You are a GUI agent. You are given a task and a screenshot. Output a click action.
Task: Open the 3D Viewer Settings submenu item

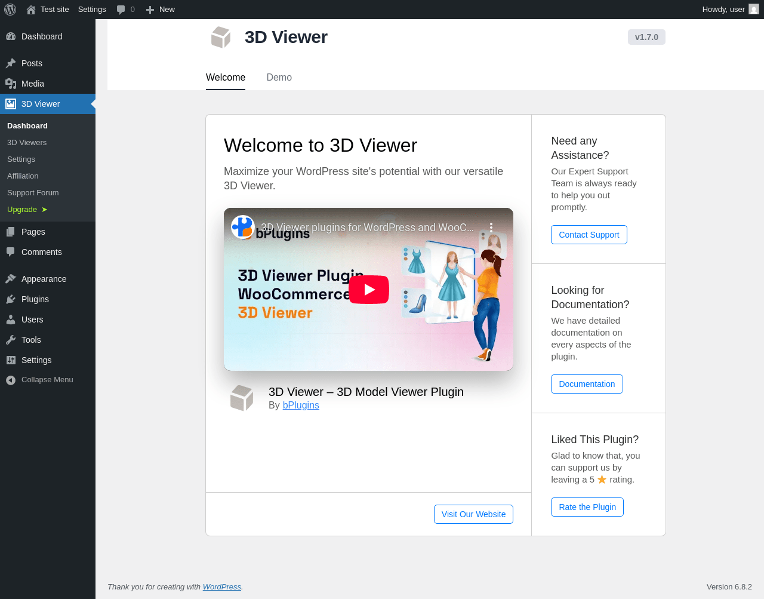(21, 159)
